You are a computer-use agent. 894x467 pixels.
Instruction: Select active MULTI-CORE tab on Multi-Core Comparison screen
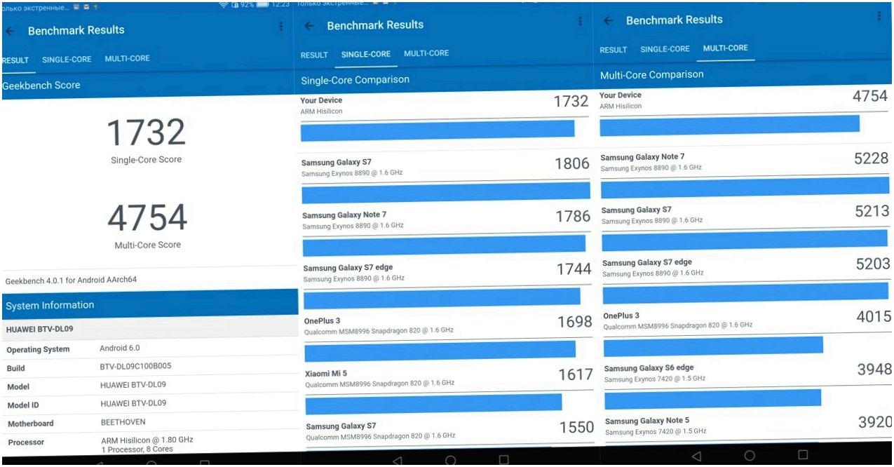click(x=725, y=48)
